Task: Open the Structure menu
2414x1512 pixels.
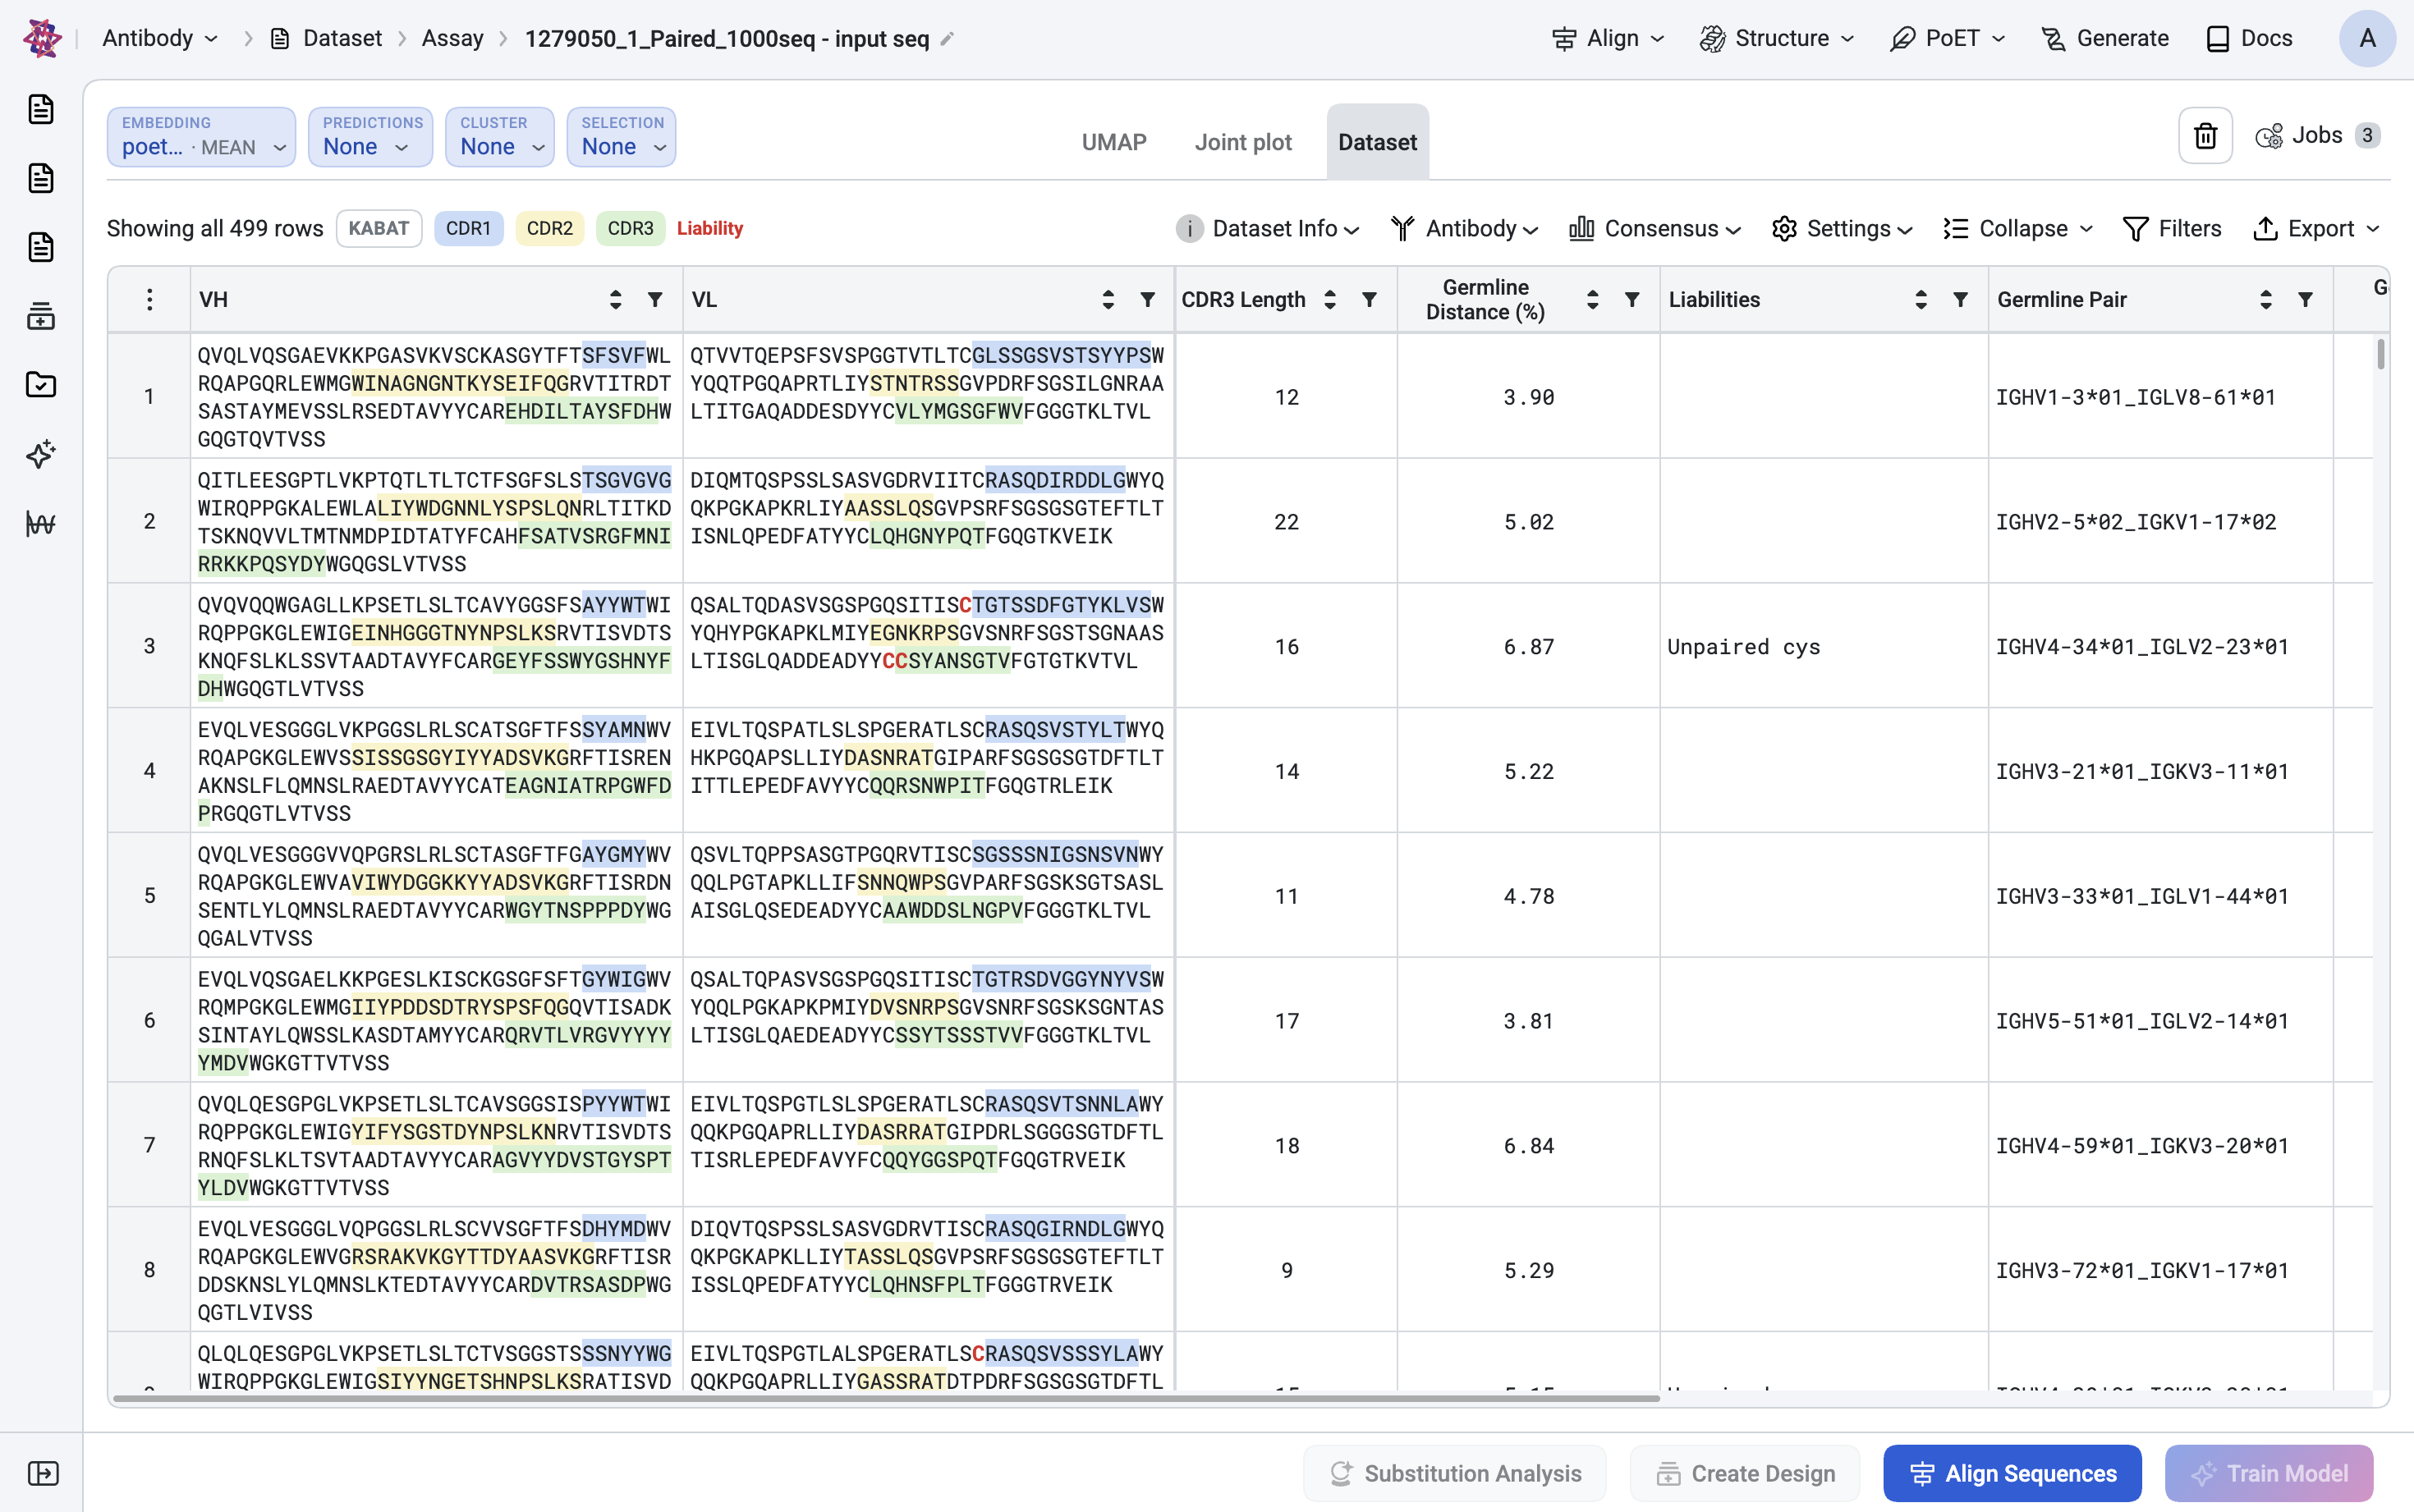Action: point(1777,38)
